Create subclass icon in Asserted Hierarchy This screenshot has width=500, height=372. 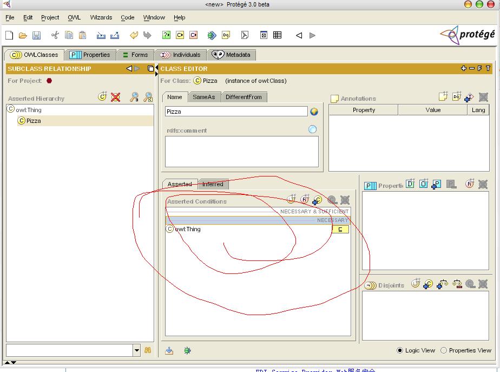[102, 96]
